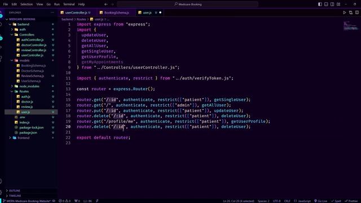Click the Ln 20, Col 20 cursor position
This screenshot has width=361, height=203.
pos(238,201)
